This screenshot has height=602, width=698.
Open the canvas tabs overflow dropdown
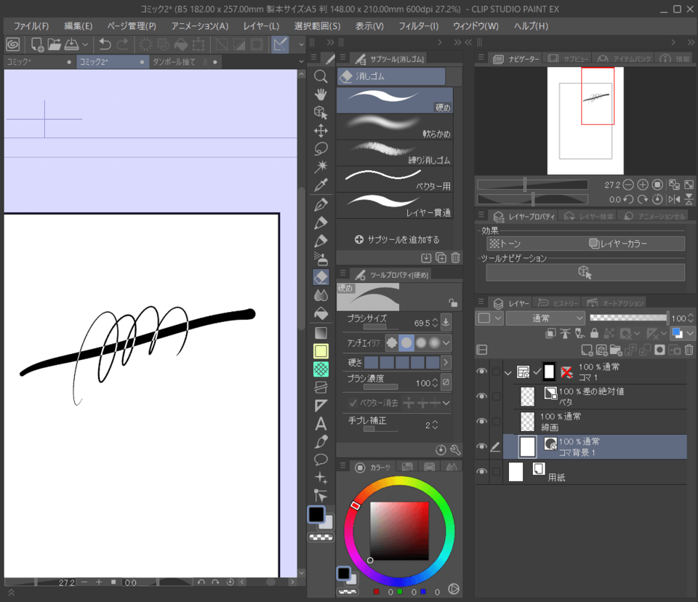(301, 62)
